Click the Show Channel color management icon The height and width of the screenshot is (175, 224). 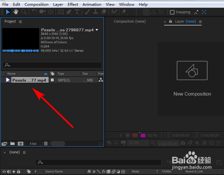click(197, 143)
